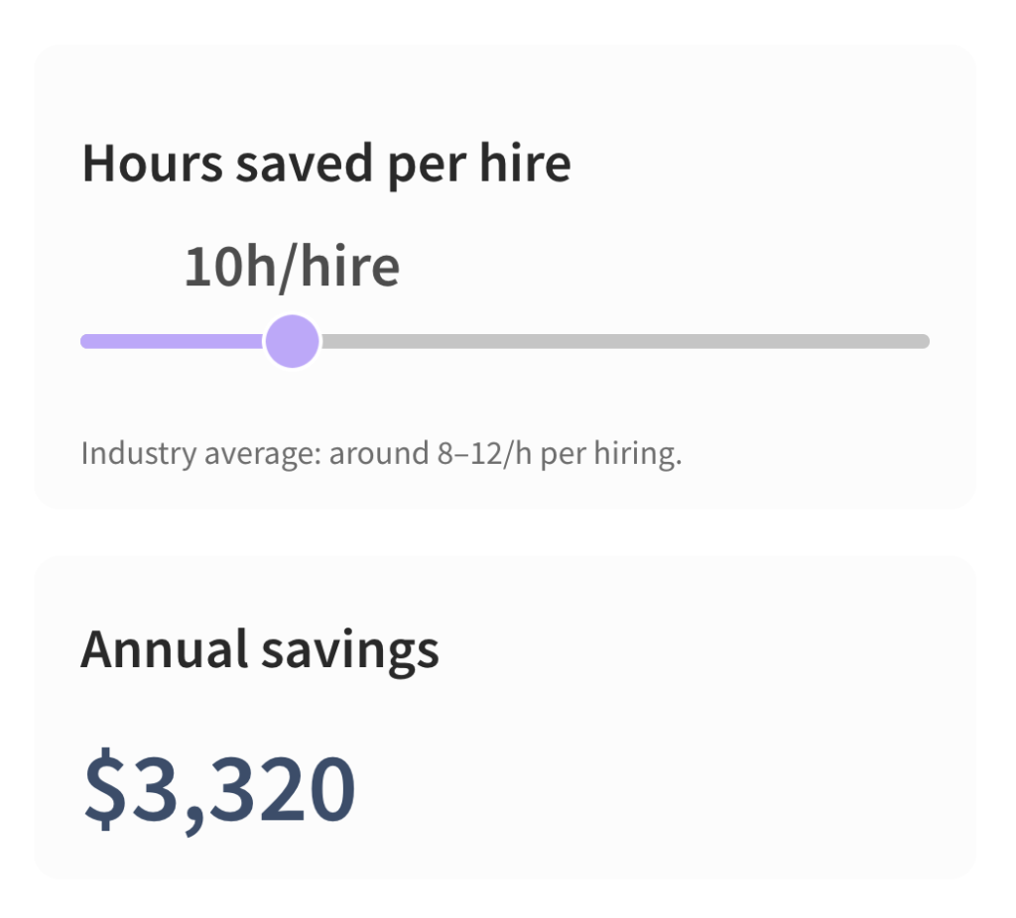1016x918 pixels.
Task: Click the purple slider handle
Action: pyautogui.click(x=293, y=341)
